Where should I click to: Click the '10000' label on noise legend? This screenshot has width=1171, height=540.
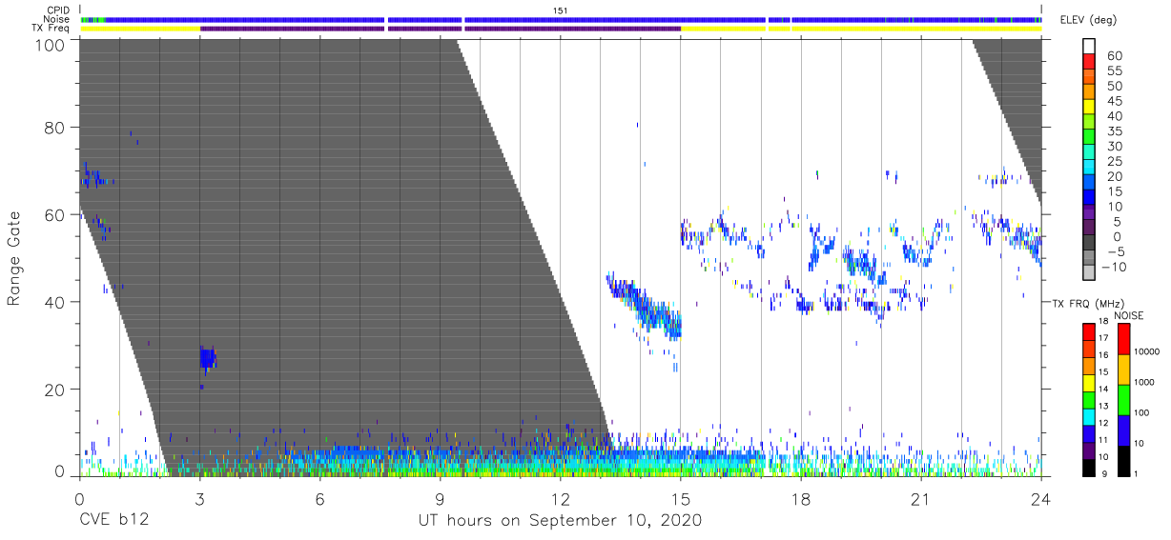point(1148,352)
